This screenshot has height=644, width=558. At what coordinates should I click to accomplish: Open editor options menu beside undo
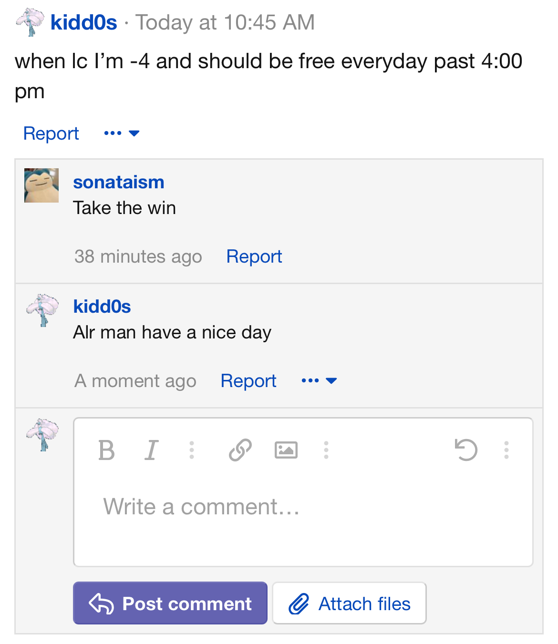[x=506, y=450]
